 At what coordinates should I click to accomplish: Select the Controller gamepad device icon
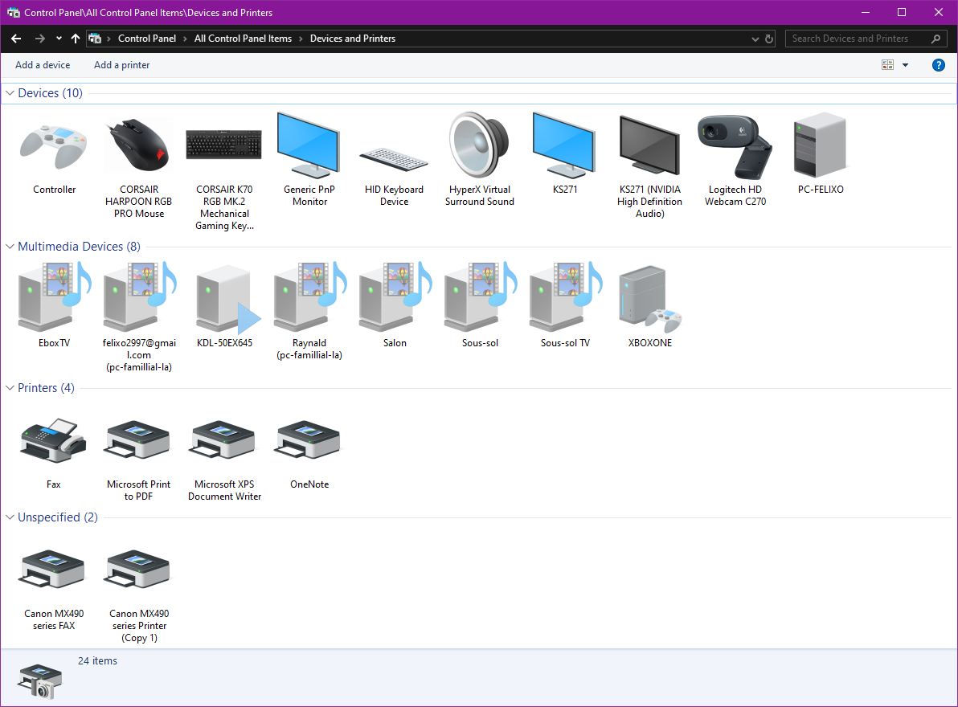click(x=54, y=146)
